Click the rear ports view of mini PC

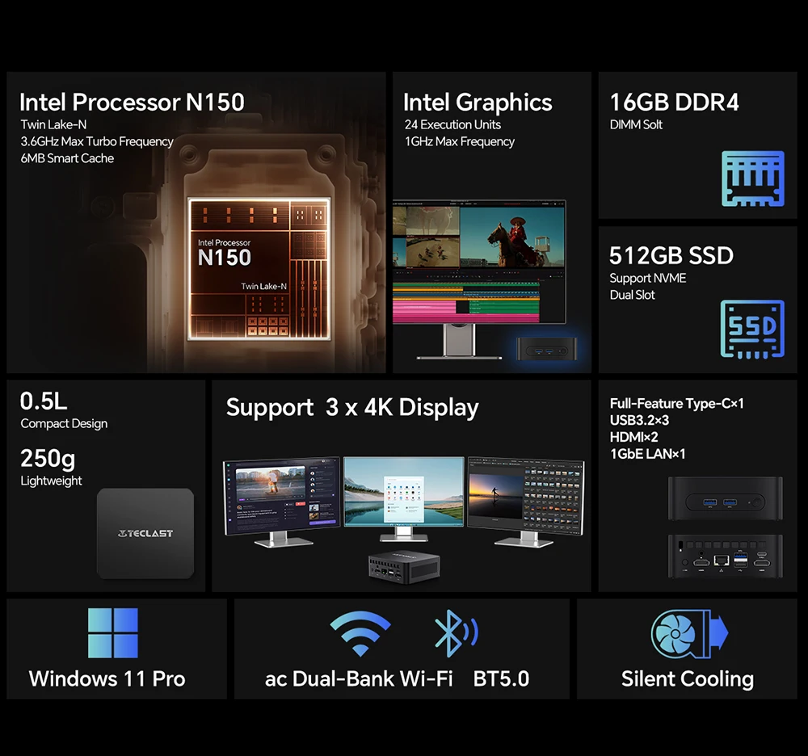pyautogui.click(x=725, y=556)
